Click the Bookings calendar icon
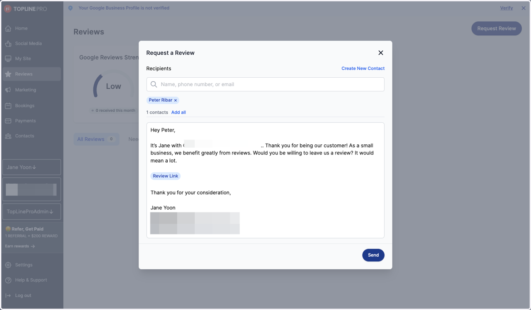The width and height of the screenshot is (531, 310). point(8,106)
